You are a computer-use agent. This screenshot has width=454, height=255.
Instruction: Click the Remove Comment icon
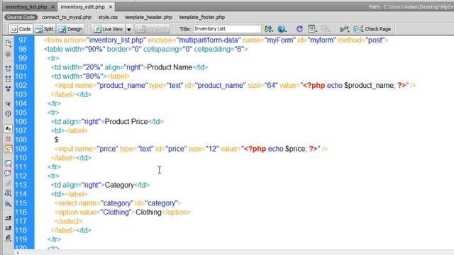point(8,173)
